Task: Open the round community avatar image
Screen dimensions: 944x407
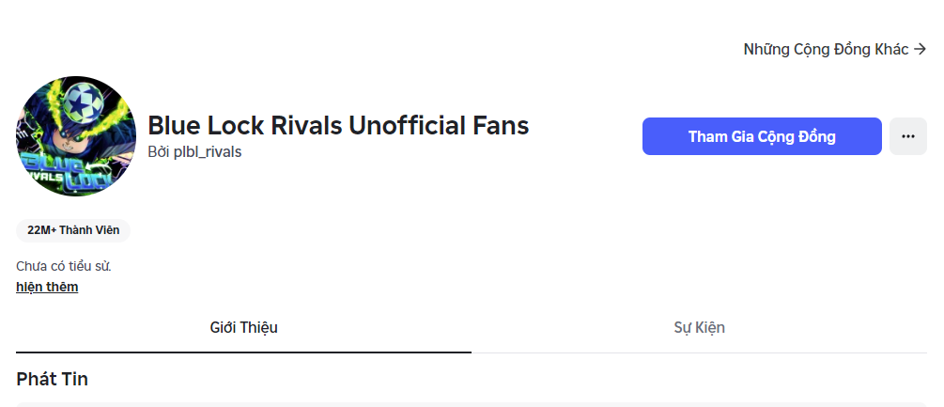Action: tap(76, 136)
